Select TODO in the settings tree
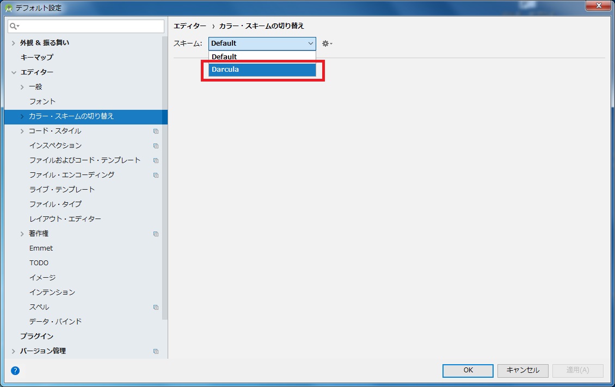The width and height of the screenshot is (615, 387). pos(39,263)
